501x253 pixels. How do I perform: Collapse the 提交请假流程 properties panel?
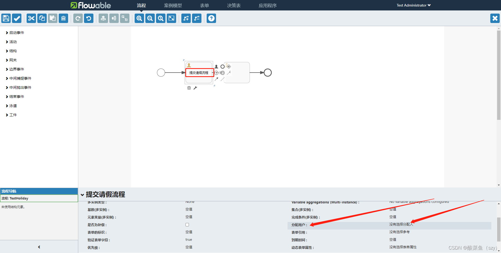pyautogui.click(x=82, y=195)
